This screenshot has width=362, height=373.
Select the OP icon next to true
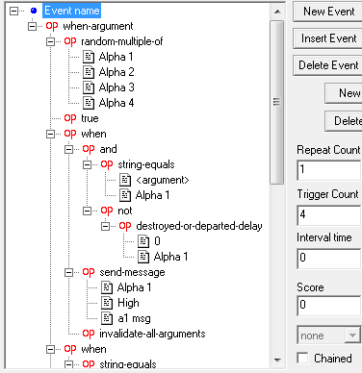pyautogui.click(x=70, y=118)
